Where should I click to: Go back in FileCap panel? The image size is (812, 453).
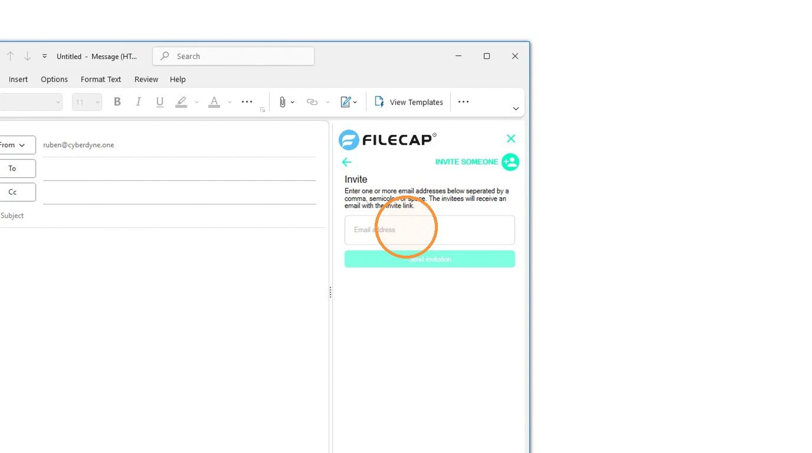pos(346,162)
